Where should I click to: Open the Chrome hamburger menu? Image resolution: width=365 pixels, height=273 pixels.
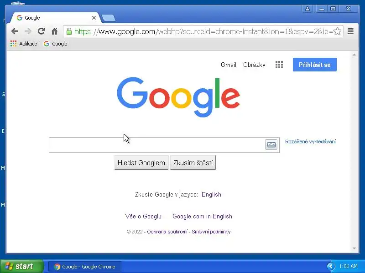tap(350, 31)
